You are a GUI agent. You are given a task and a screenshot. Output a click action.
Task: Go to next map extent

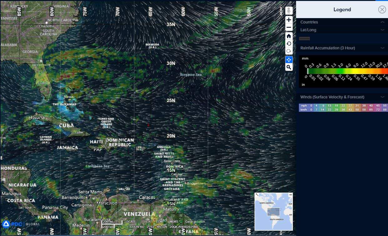pyautogui.click(x=289, y=52)
